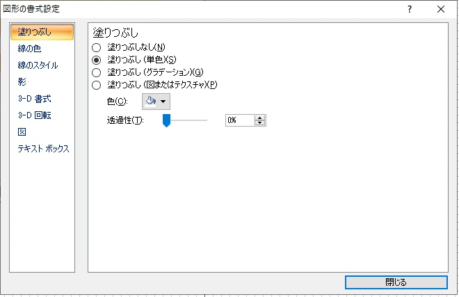Increase transparency with the up spinner arrow
Viewport: 459px width, 297px height.
tap(260, 118)
